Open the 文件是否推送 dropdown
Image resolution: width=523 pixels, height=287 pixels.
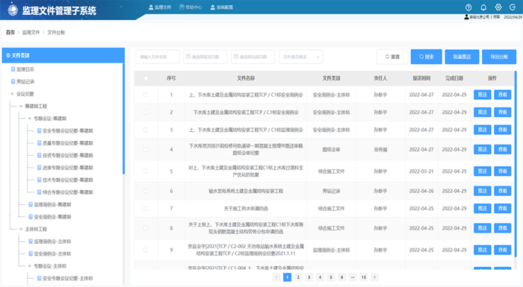click(301, 57)
